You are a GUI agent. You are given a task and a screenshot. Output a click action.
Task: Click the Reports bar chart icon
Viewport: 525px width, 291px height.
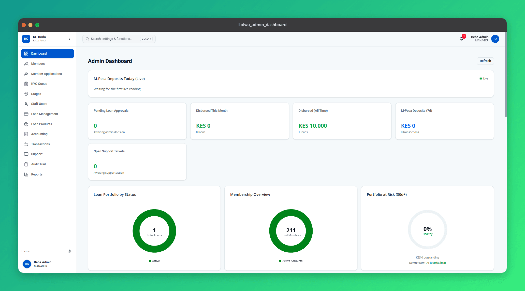[x=26, y=174]
